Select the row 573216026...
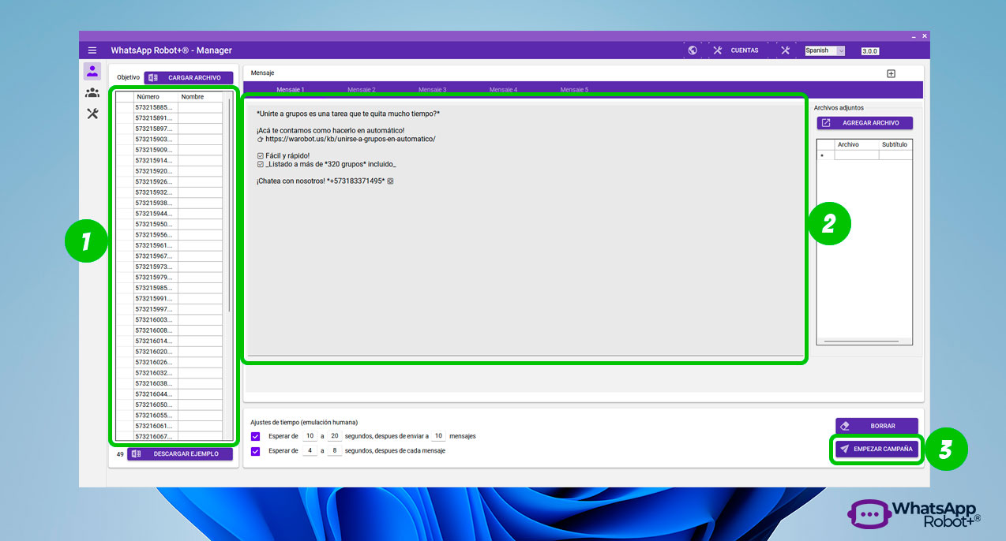 coord(170,363)
